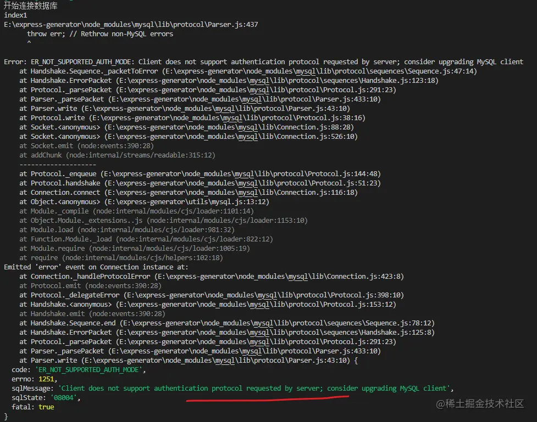Click the errno value 1251
Image resolution: width=537 pixels, height=422 pixels.
point(46,379)
